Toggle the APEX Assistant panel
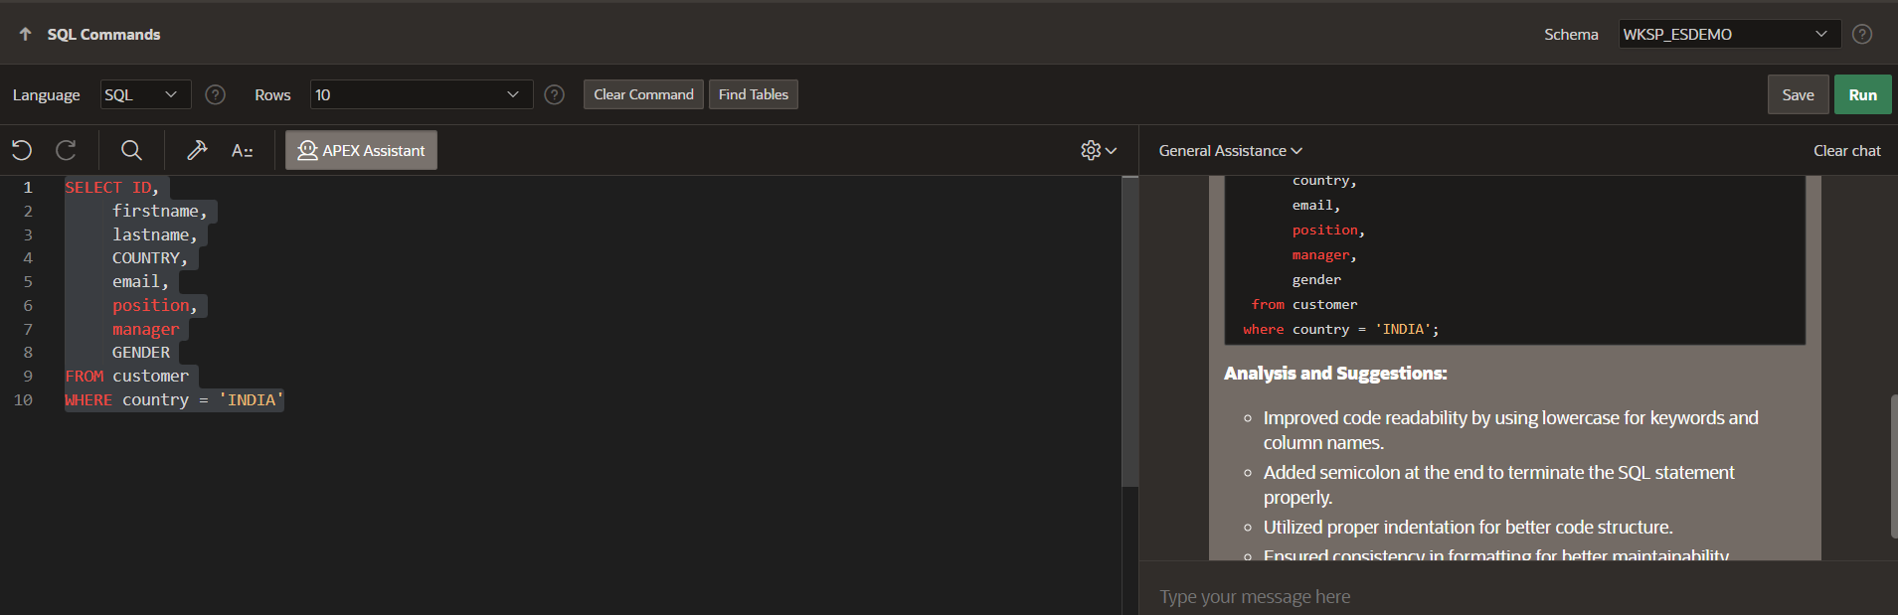The image size is (1898, 615). tap(361, 150)
